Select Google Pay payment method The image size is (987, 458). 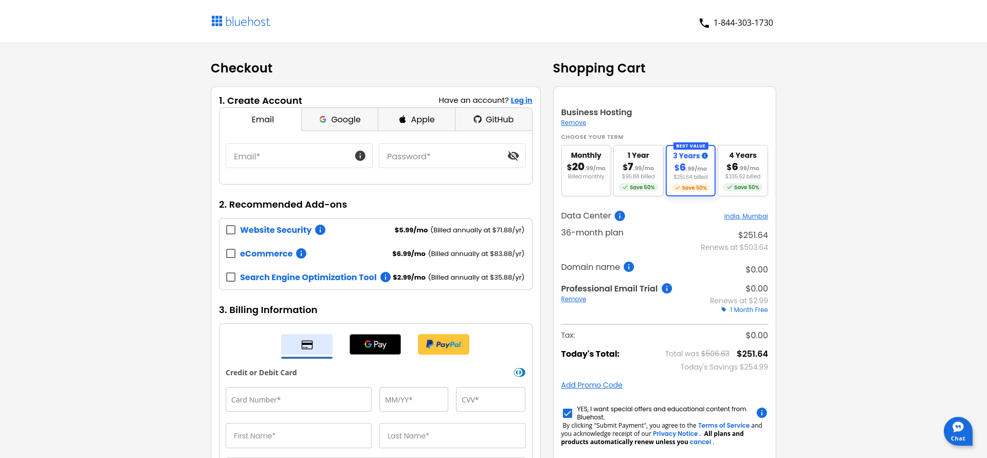pos(375,344)
